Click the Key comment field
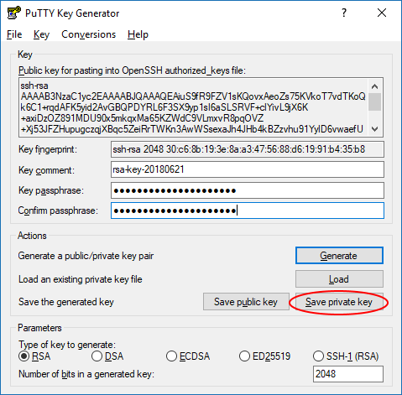 (x=248, y=169)
